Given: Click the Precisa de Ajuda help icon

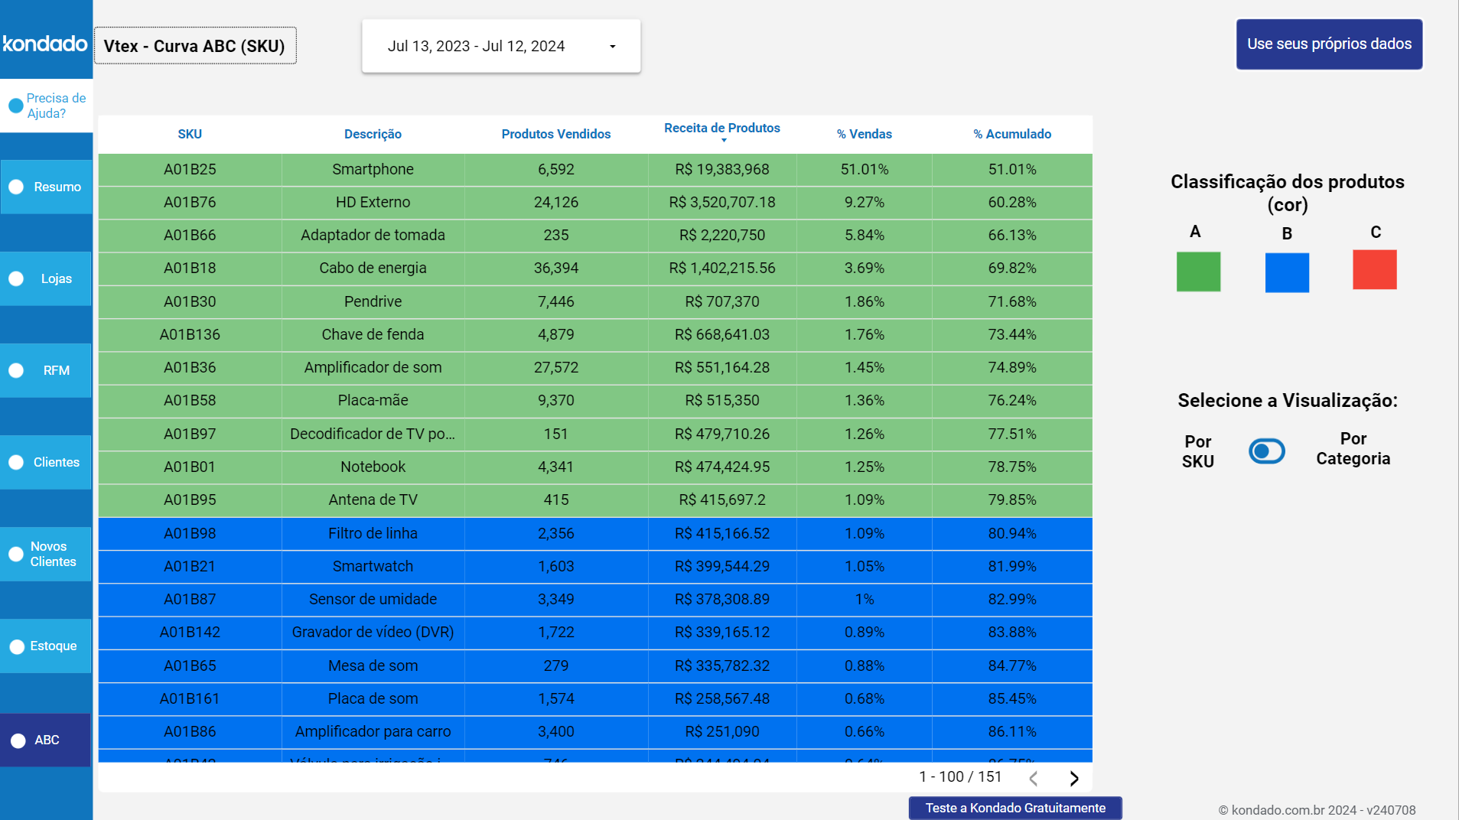Looking at the screenshot, I should pos(15,106).
